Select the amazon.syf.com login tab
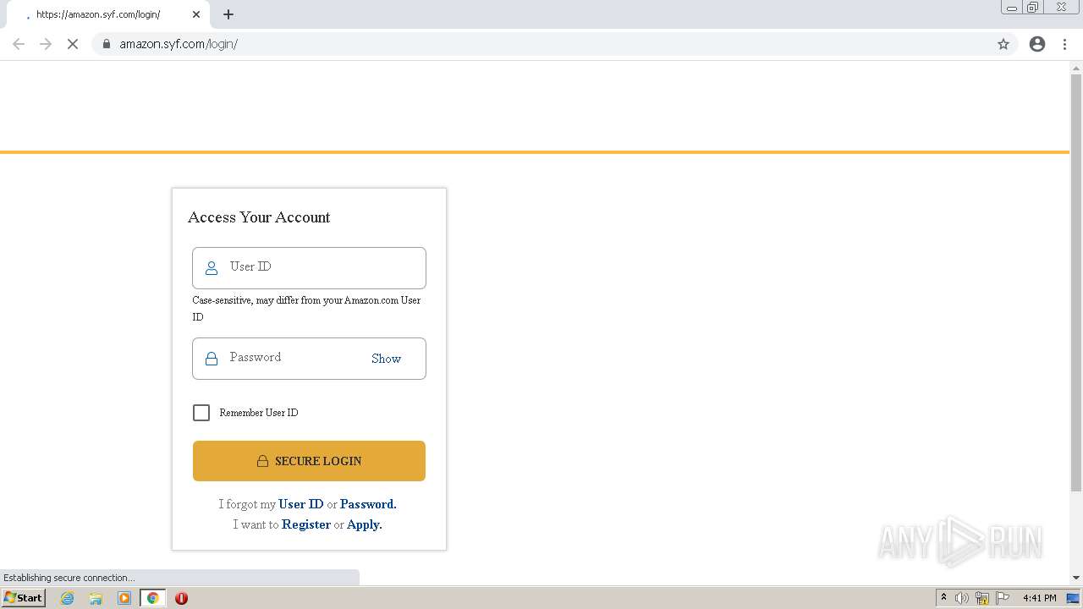The image size is (1083, 609). 102,14
